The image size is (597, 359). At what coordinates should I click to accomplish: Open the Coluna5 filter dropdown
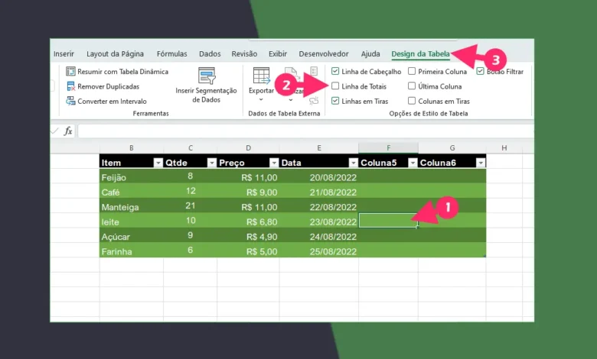point(413,163)
